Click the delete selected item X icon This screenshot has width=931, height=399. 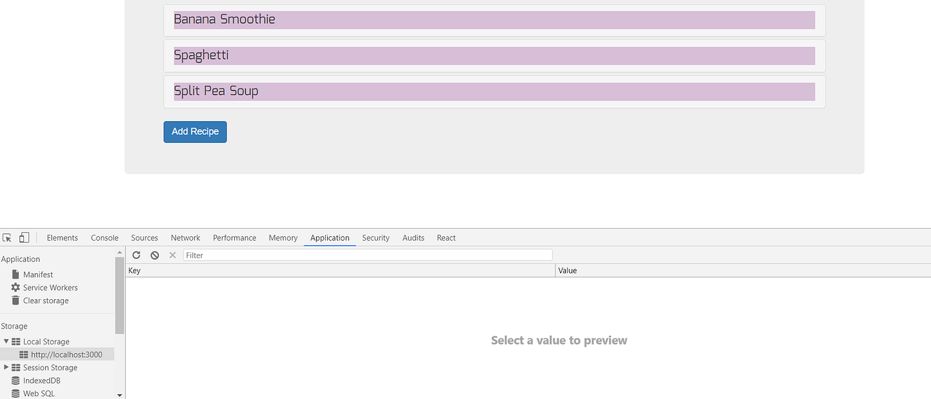point(172,255)
